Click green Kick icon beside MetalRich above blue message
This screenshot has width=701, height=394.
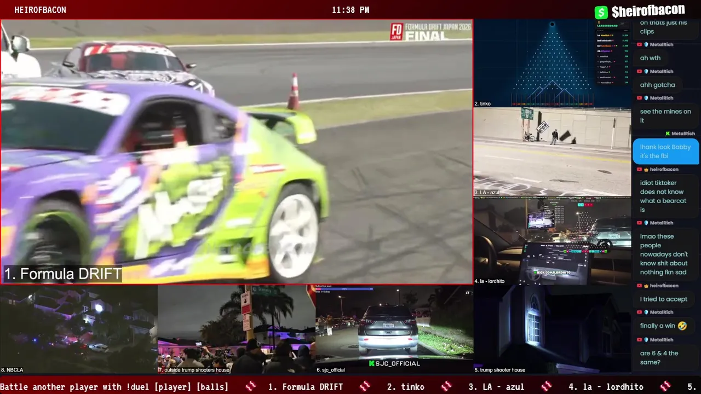[668, 134]
